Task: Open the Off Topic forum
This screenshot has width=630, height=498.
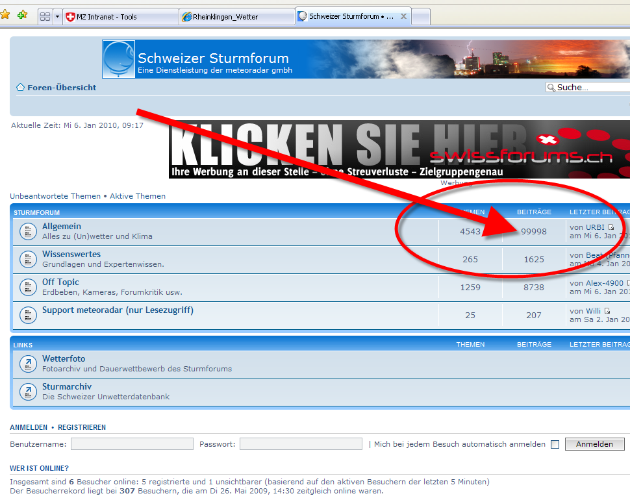Action: click(60, 282)
